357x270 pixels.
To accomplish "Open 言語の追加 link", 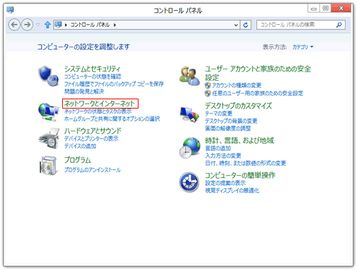I will (x=218, y=149).
